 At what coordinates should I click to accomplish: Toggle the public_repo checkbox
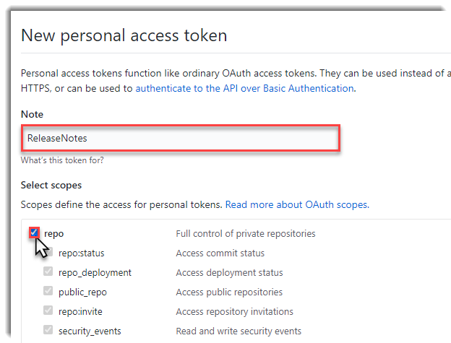coord(48,291)
